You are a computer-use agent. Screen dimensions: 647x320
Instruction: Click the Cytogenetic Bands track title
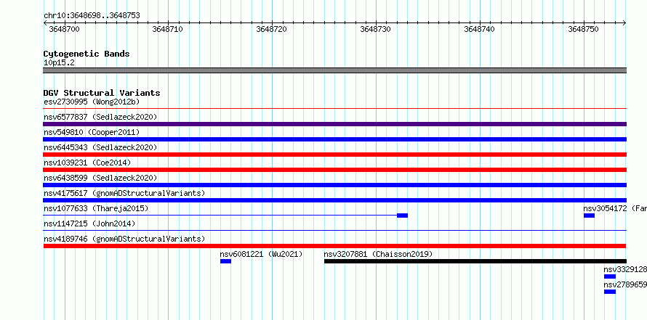pyautogui.click(x=87, y=54)
